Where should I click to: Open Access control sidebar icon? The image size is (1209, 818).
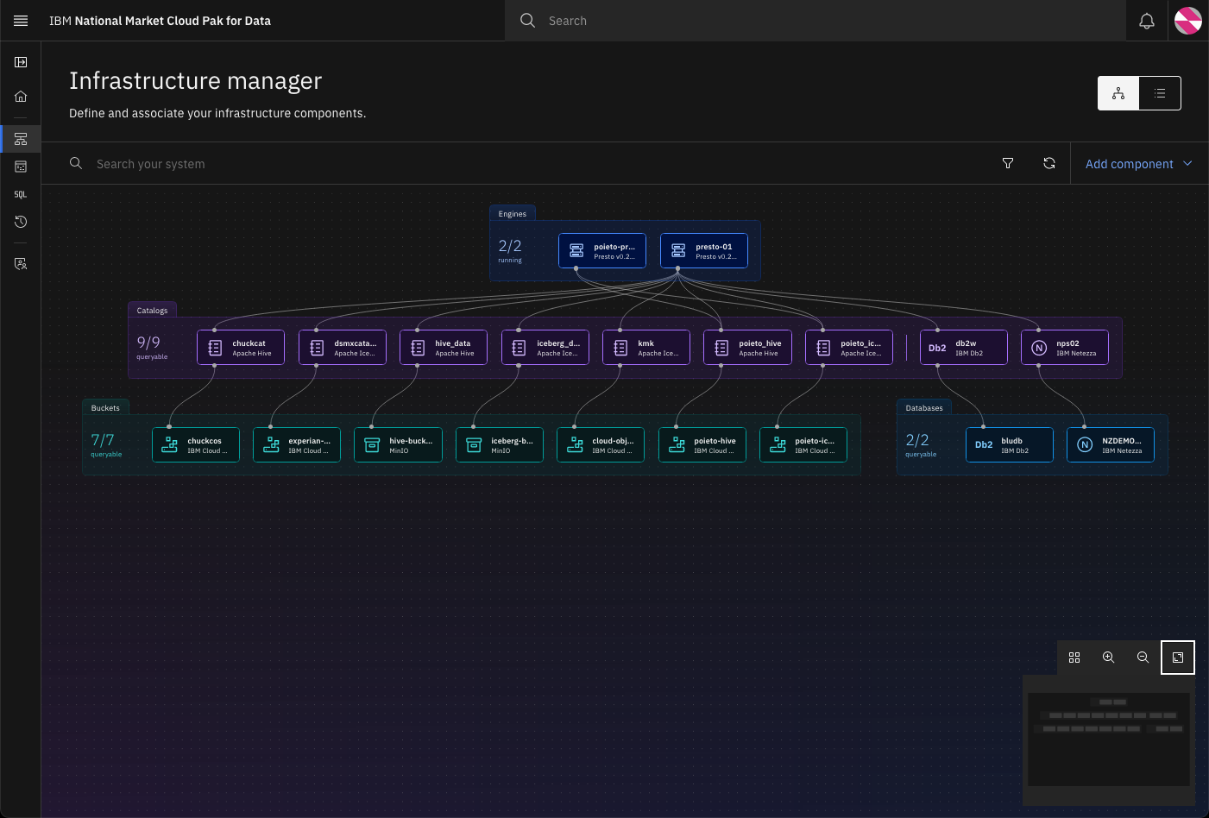[x=21, y=264]
